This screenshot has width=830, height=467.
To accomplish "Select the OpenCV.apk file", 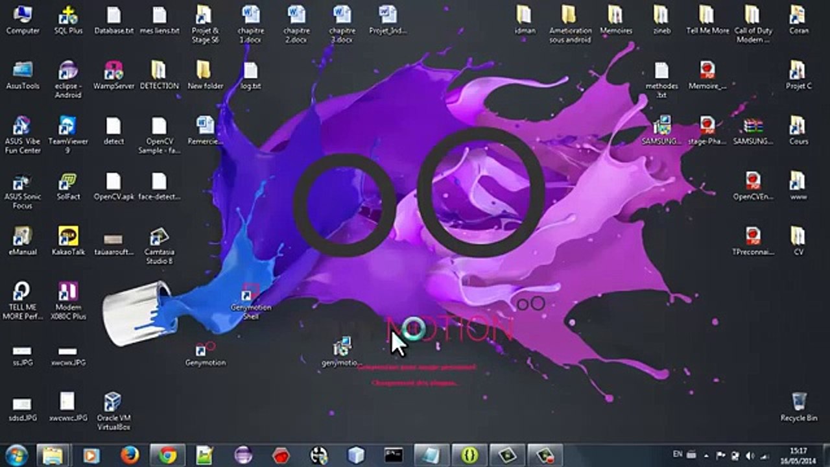I will pyautogui.click(x=113, y=186).
